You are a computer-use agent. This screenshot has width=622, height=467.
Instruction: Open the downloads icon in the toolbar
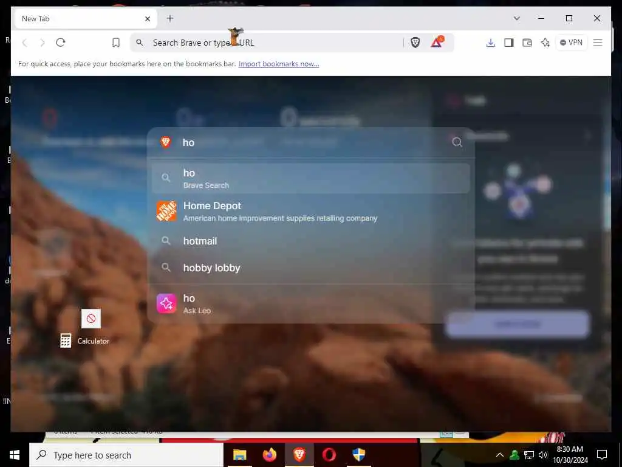(491, 43)
